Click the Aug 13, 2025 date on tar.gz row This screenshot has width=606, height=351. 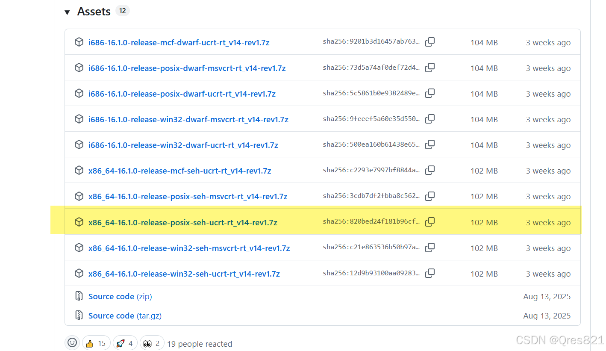[547, 316]
